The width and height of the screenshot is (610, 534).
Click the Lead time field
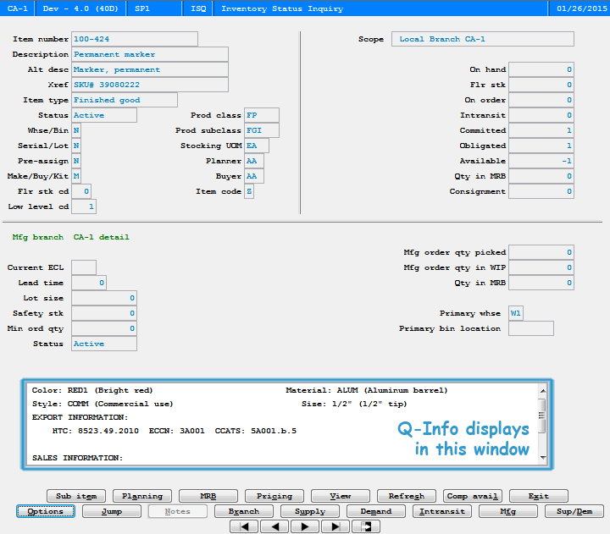[89, 283]
